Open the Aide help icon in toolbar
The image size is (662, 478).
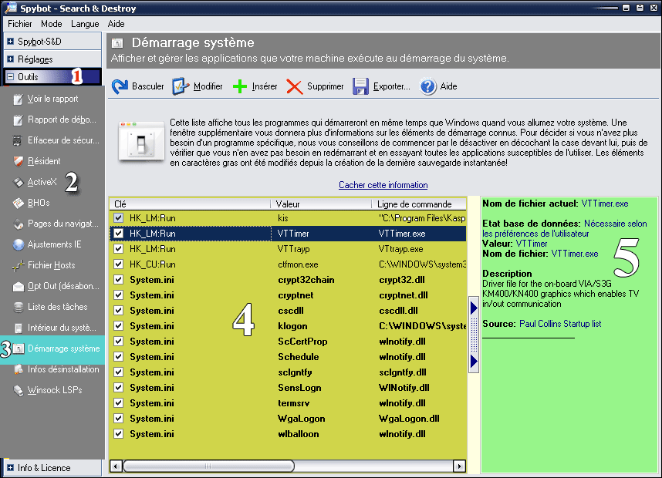click(x=428, y=86)
